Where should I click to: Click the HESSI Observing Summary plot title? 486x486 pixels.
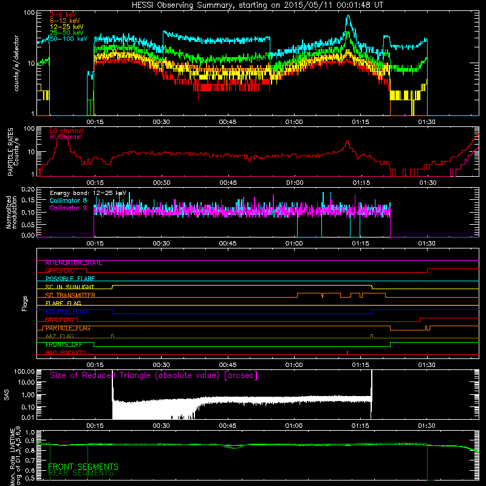click(x=257, y=5)
